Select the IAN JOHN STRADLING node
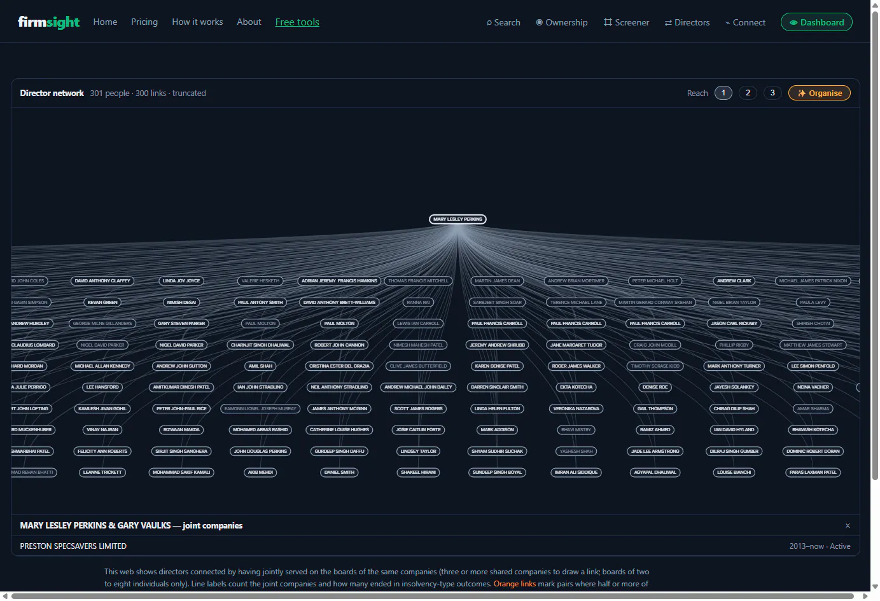This screenshot has width=880, height=601. tap(260, 387)
